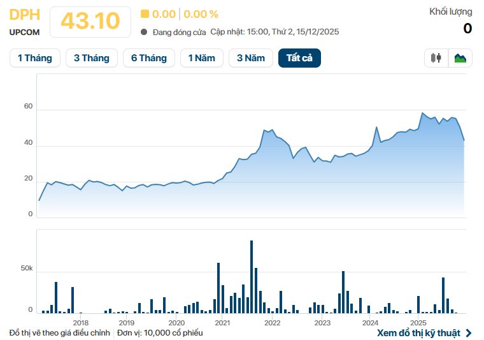Click the Khối lượng volume value
The height and width of the screenshot is (340, 484).
[467, 28]
